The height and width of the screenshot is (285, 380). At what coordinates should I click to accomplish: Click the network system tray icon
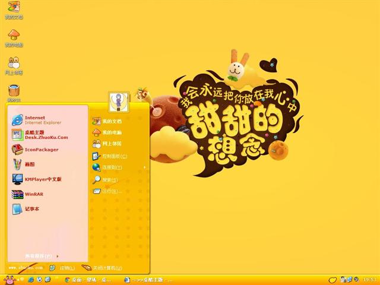tap(350, 280)
